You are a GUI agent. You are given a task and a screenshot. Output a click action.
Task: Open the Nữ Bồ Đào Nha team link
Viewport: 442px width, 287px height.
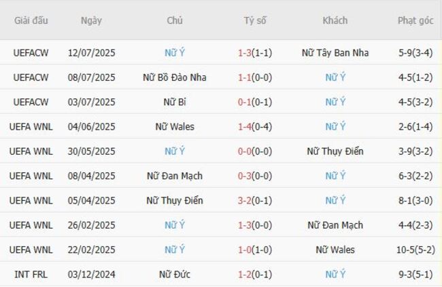[175, 77]
